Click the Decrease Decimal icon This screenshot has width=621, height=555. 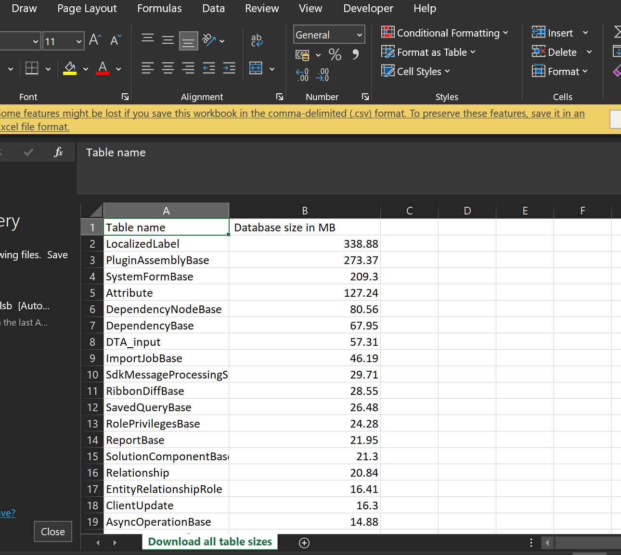pyautogui.click(x=322, y=73)
